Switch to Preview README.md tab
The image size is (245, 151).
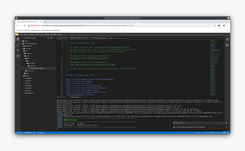(79, 38)
